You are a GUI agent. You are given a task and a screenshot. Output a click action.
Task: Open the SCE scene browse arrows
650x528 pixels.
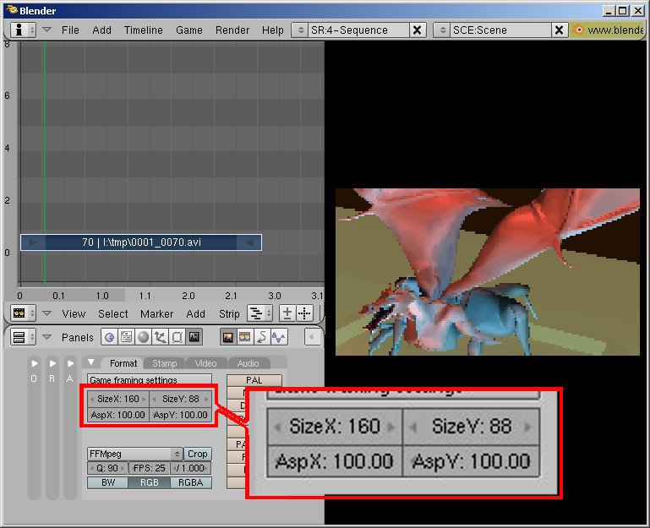point(442,30)
